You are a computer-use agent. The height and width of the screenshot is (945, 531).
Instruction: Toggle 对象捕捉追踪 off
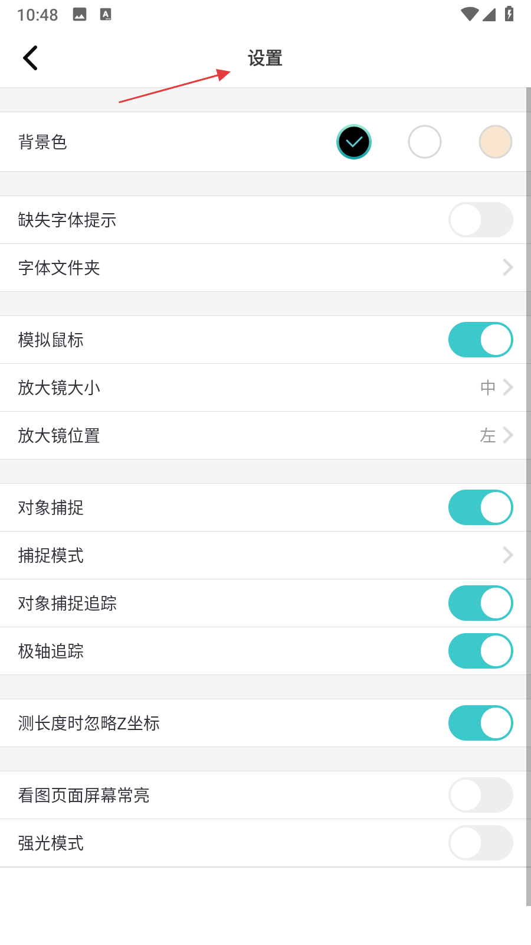coord(480,604)
